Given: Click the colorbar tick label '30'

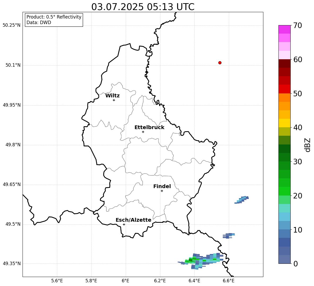Looking at the screenshot, I should coord(298,162).
